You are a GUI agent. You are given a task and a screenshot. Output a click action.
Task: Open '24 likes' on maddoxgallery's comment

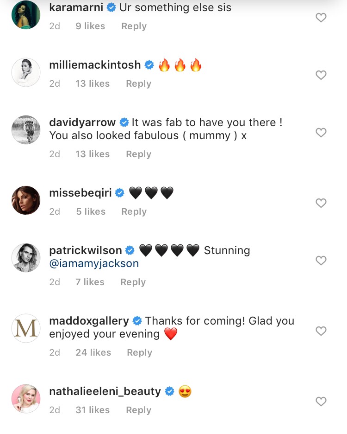pos(93,352)
